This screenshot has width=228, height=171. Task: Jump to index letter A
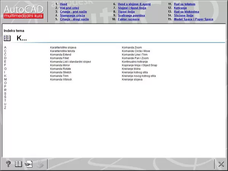[5, 47]
